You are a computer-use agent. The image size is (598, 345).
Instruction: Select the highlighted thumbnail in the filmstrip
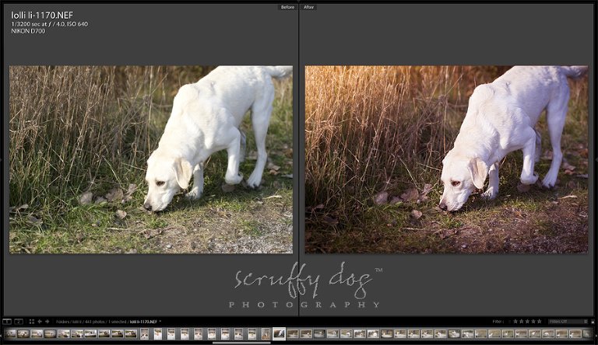(x=279, y=334)
